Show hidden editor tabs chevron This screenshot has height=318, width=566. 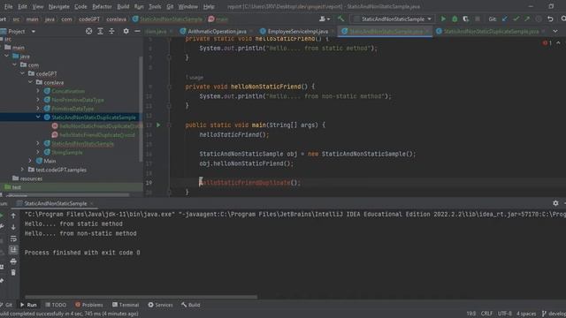(555, 32)
